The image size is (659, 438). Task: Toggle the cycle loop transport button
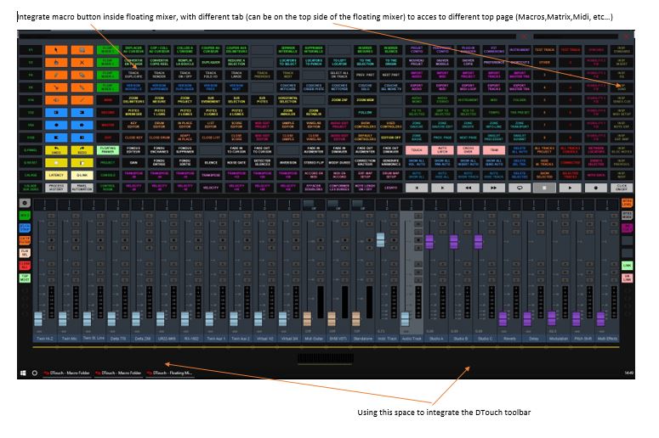click(520, 188)
